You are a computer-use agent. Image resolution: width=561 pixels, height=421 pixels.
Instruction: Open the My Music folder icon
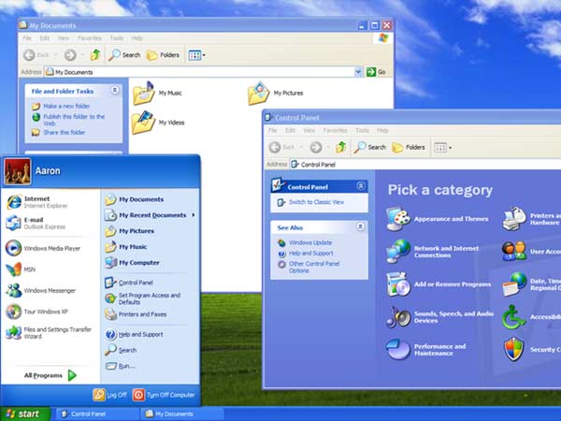143,93
